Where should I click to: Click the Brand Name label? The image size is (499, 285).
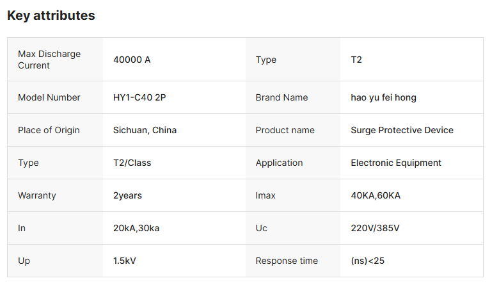pyautogui.click(x=281, y=97)
